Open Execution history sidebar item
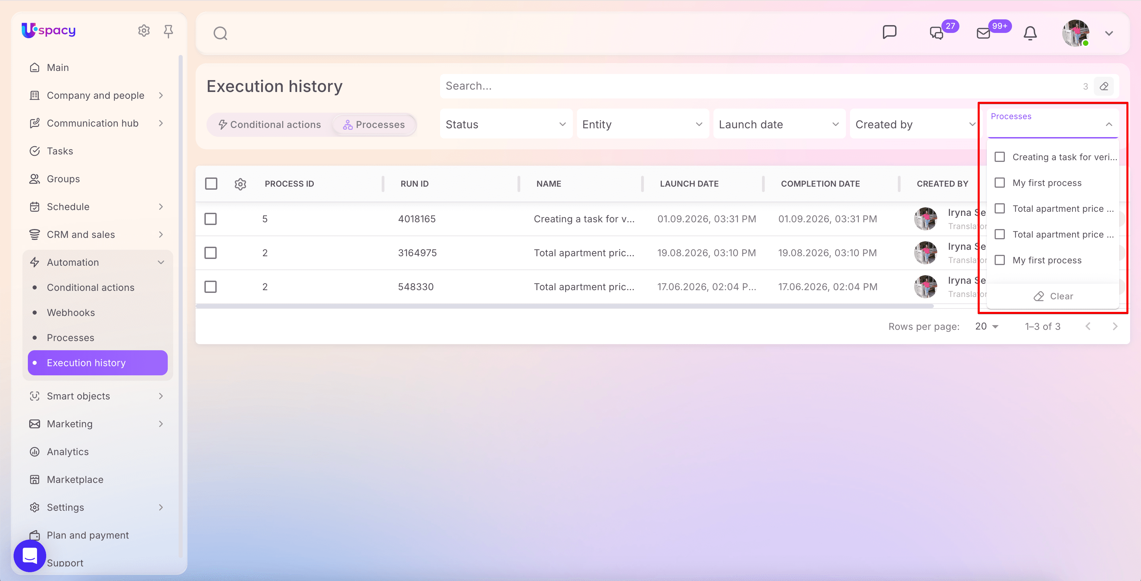The width and height of the screenshot is (1141, 581). pyautogui.click(x=98, y=363)
